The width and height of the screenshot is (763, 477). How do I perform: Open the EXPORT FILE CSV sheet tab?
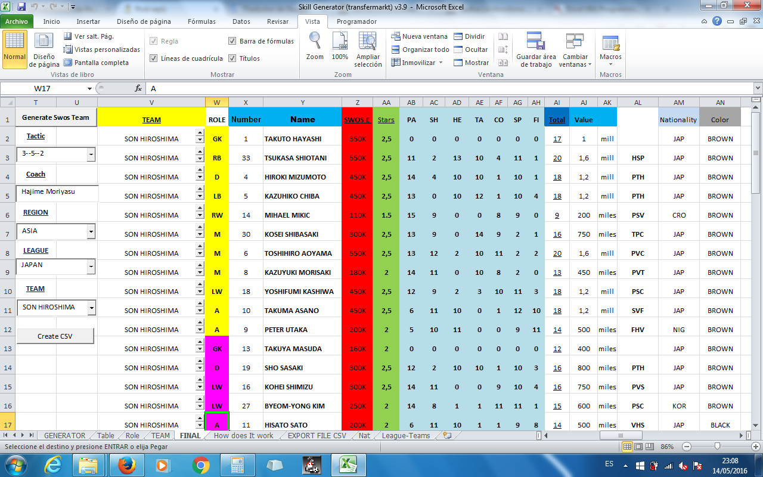click(x=317, y=436)
